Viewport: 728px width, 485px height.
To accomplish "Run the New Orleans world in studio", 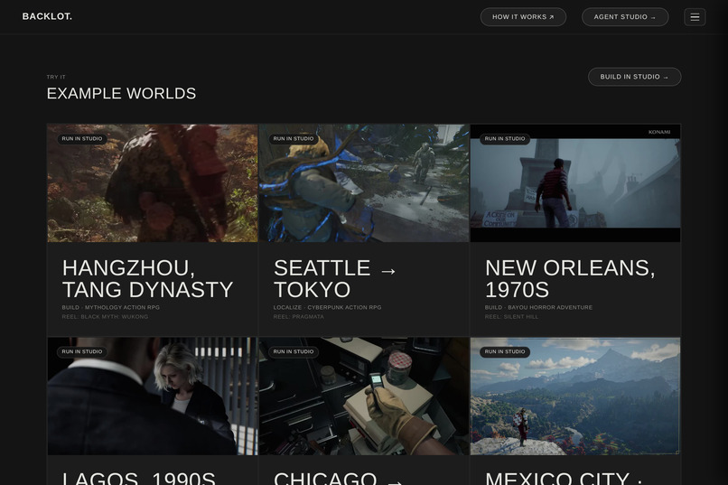I will 505,139.
